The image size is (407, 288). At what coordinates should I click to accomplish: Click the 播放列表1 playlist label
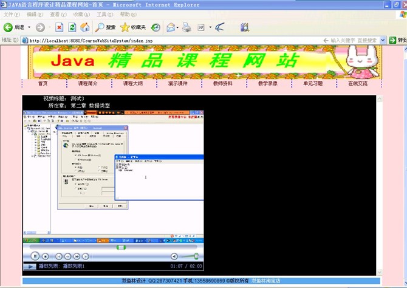pyautogui.click(x=74, y=266)
